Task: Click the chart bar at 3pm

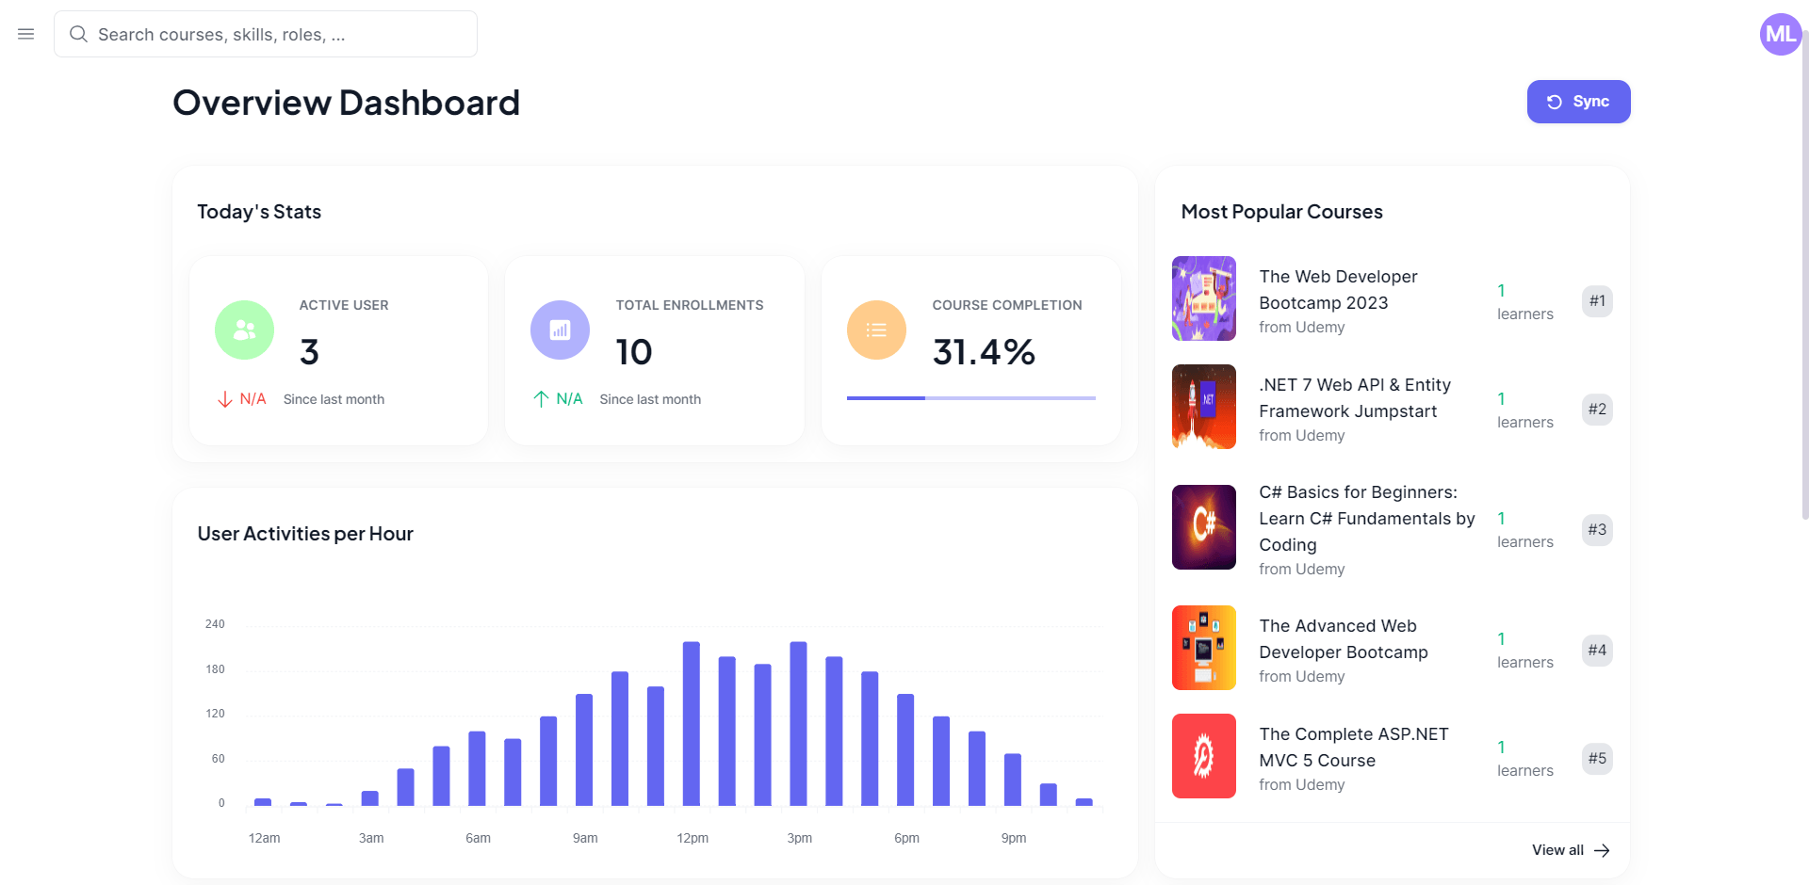Action: coord(799,723)
